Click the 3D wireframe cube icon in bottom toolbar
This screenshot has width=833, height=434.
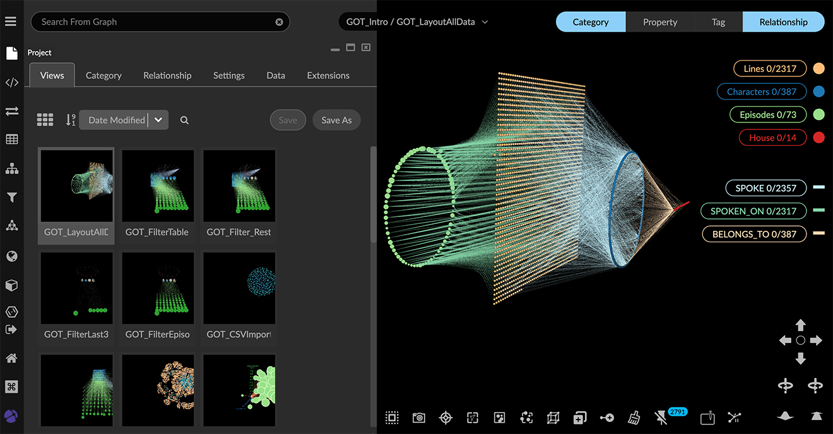[553, 418]
